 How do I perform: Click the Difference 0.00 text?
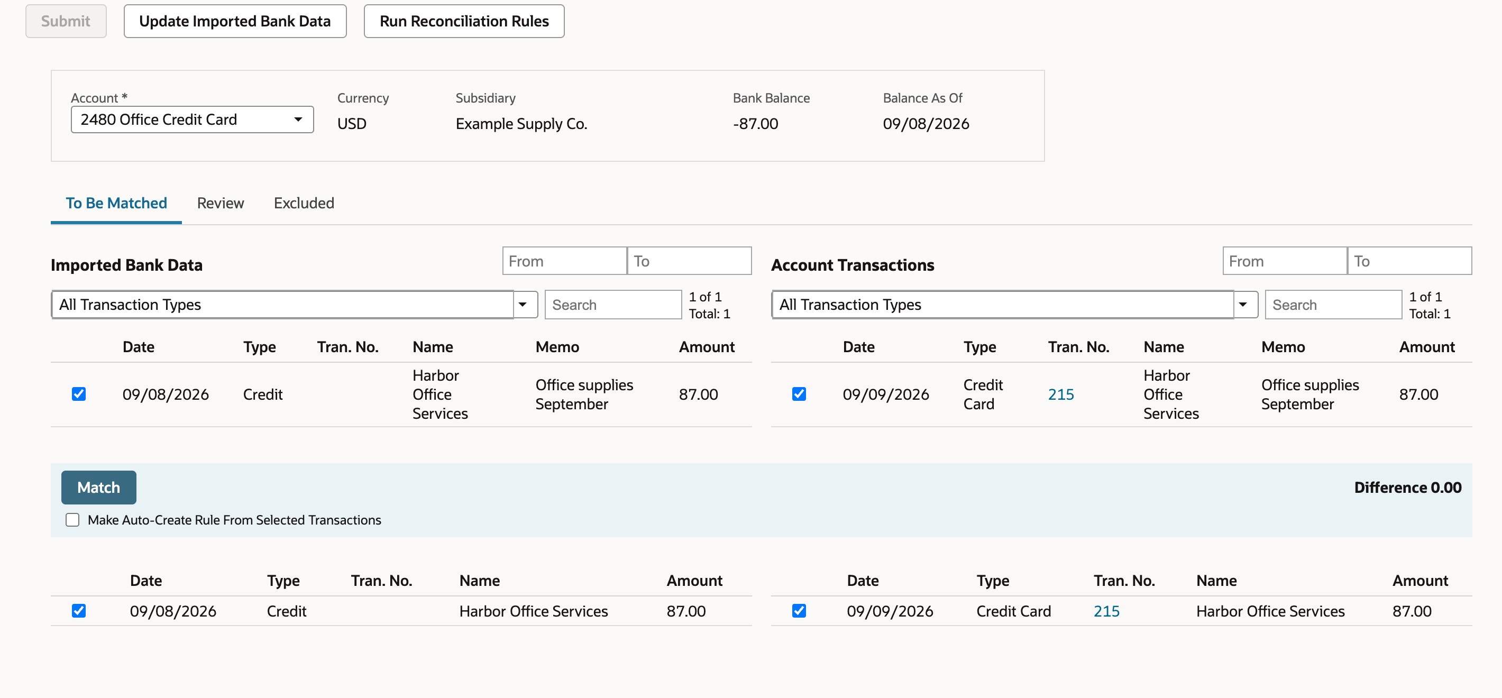[1407, 488]
